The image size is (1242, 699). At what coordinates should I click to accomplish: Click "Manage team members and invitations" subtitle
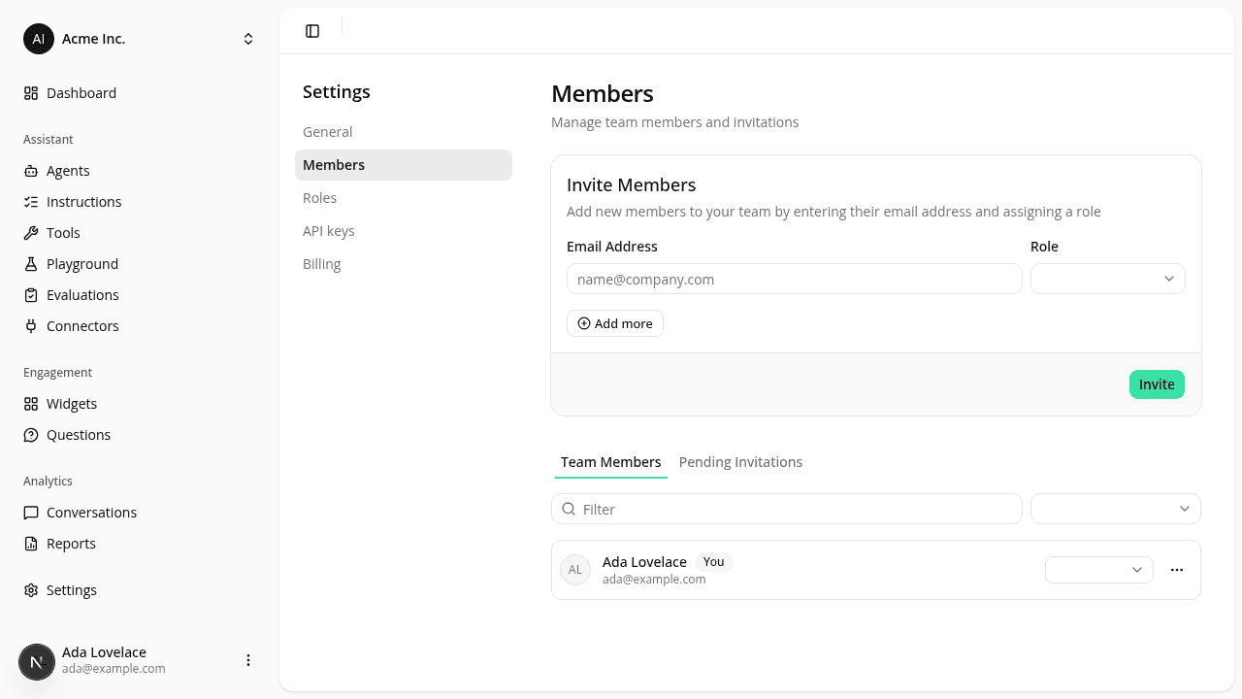675,122
